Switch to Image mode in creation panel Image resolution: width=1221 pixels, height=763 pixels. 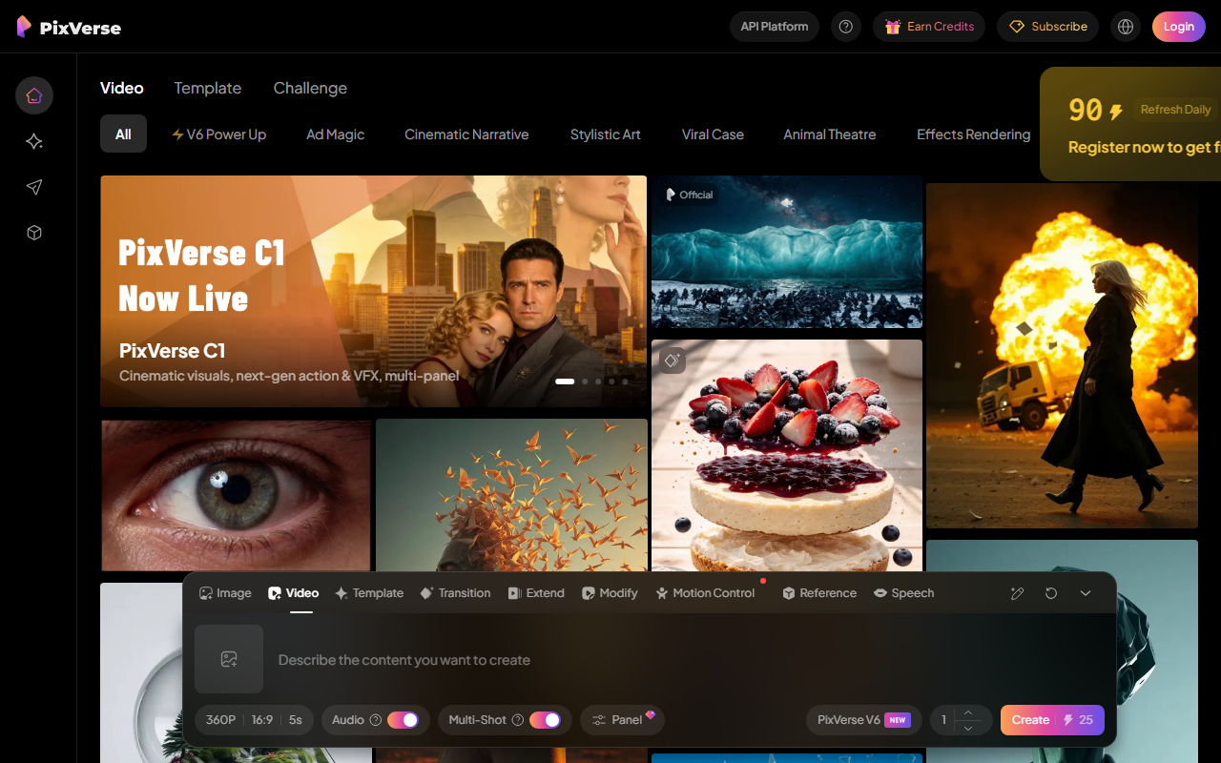pos(225,593)
